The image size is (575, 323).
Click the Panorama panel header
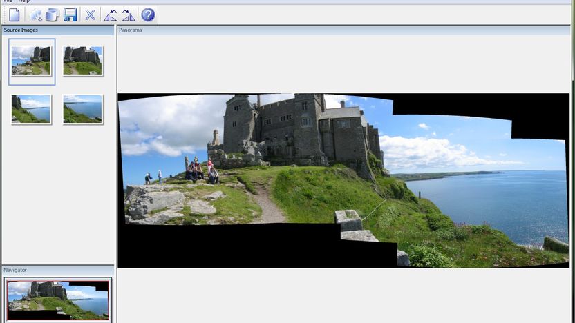(343, 30)
